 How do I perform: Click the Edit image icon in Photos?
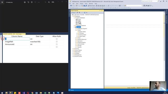point(25,2)
